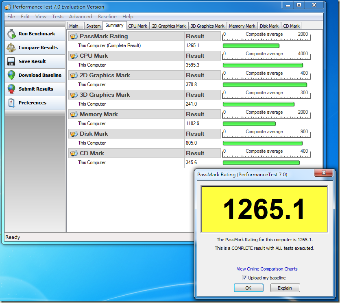Click the Memory Mark header icon
The width and height of the screenshot is (340, 303).
74,115
